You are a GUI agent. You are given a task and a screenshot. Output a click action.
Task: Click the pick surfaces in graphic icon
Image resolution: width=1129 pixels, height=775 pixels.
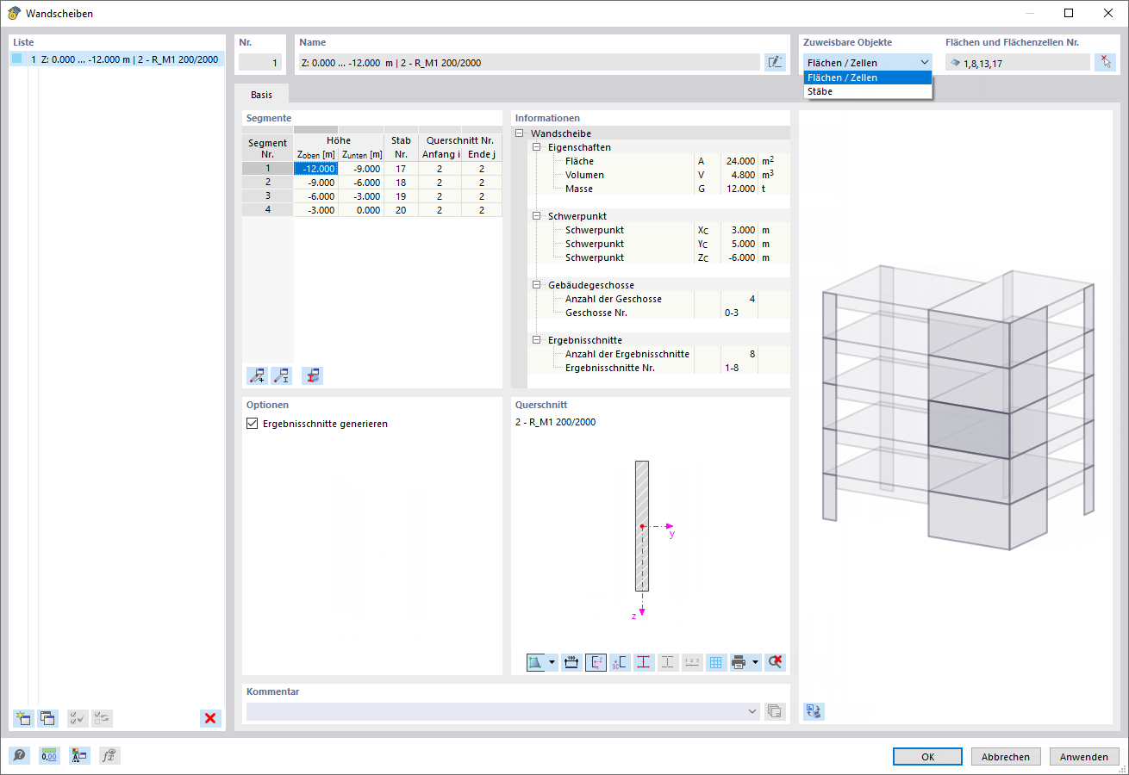pyautogui.click(x=1105, y=62)
